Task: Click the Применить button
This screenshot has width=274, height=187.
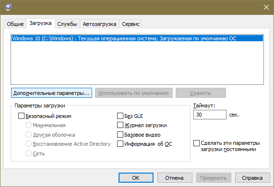Action: [x=214, y=178]
